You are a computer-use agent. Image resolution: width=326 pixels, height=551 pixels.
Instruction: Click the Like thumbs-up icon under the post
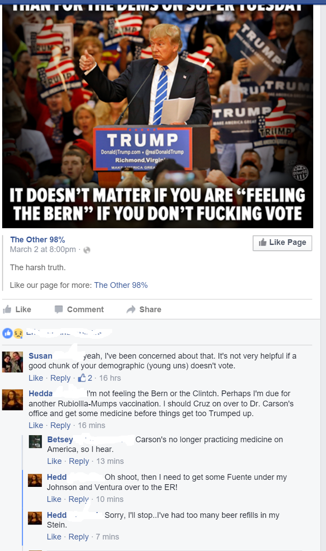[x=7, y=310]
